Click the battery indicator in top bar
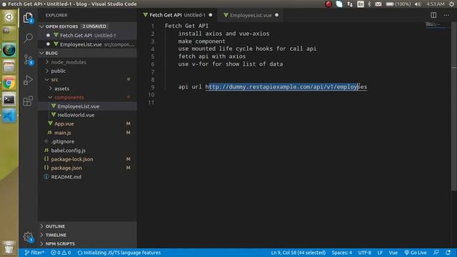 coord(398,4)
